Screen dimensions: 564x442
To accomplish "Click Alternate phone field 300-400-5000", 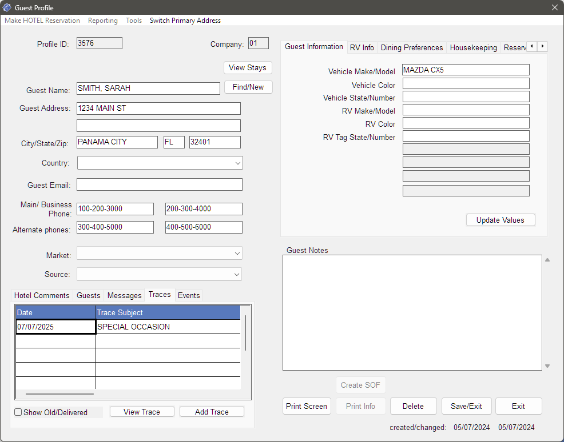I will click(x=115, y=227).
